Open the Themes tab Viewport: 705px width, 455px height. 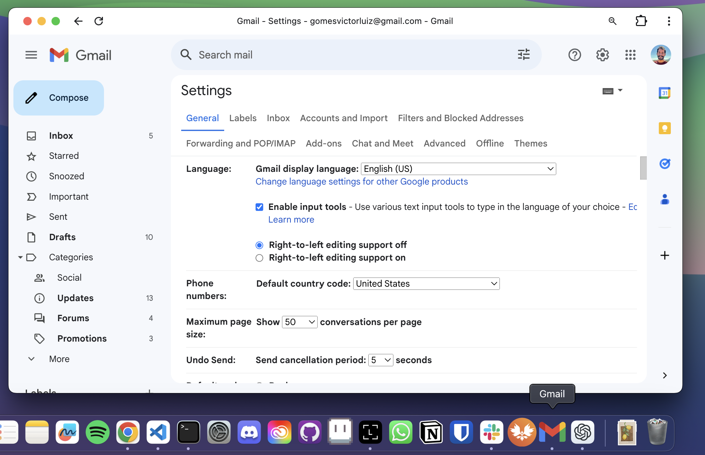tap(531, 144)
